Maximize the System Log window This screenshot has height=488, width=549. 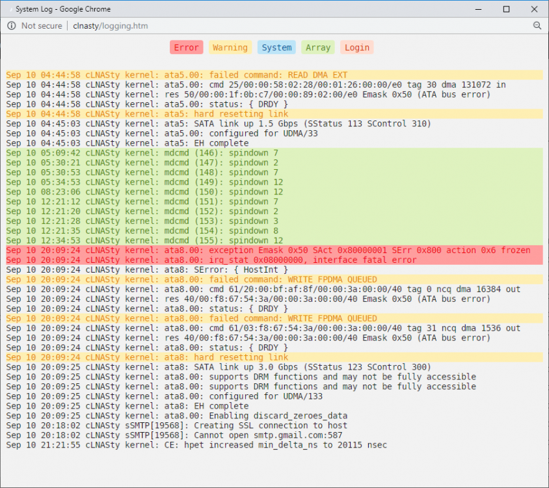point(506,9)
